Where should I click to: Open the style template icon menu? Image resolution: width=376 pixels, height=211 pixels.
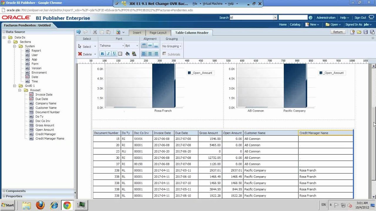click(120, 32)
